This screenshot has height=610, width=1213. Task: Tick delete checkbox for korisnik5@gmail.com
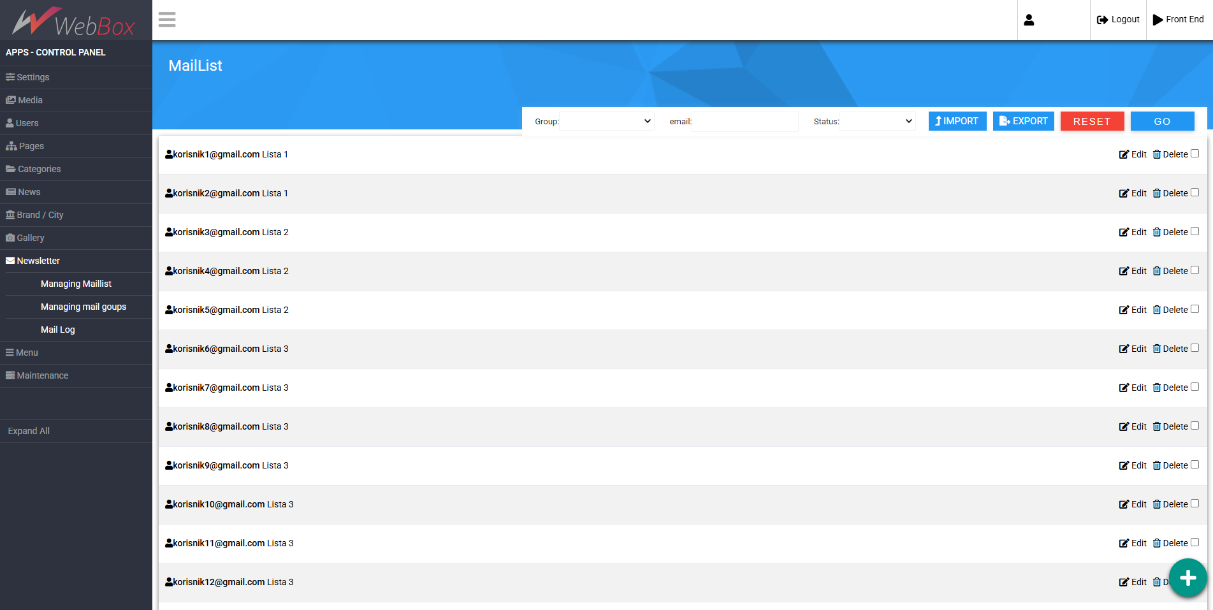pos(1195,309)
